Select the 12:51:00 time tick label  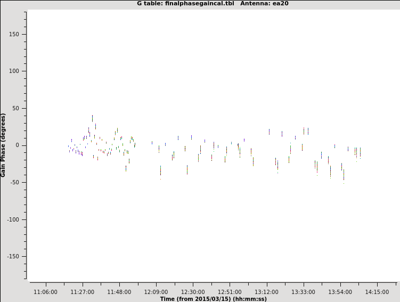click(230, 292)
